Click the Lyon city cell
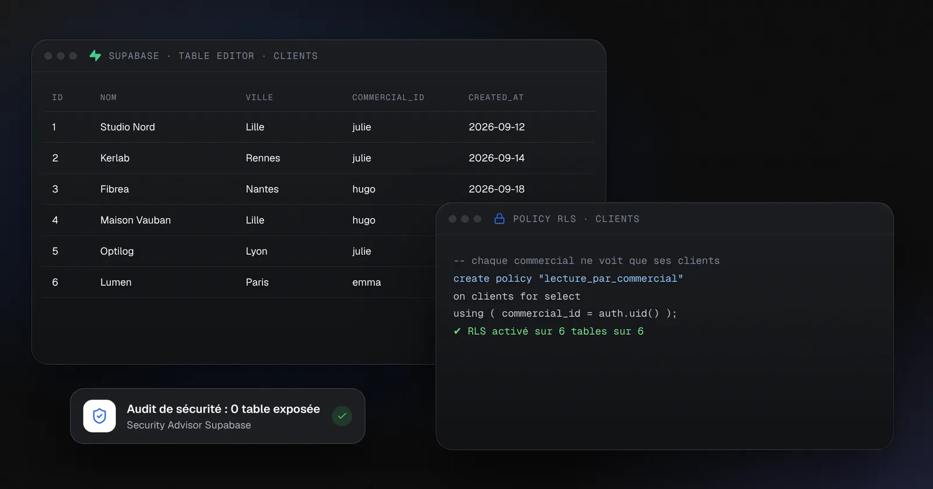The width and height of the screenshot is (933, 489). coord(257,251)
